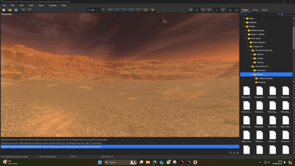Click the orange cube tool icon
Image resolution: width=295 pixels, height=166 pixels.
coord(146,10)
